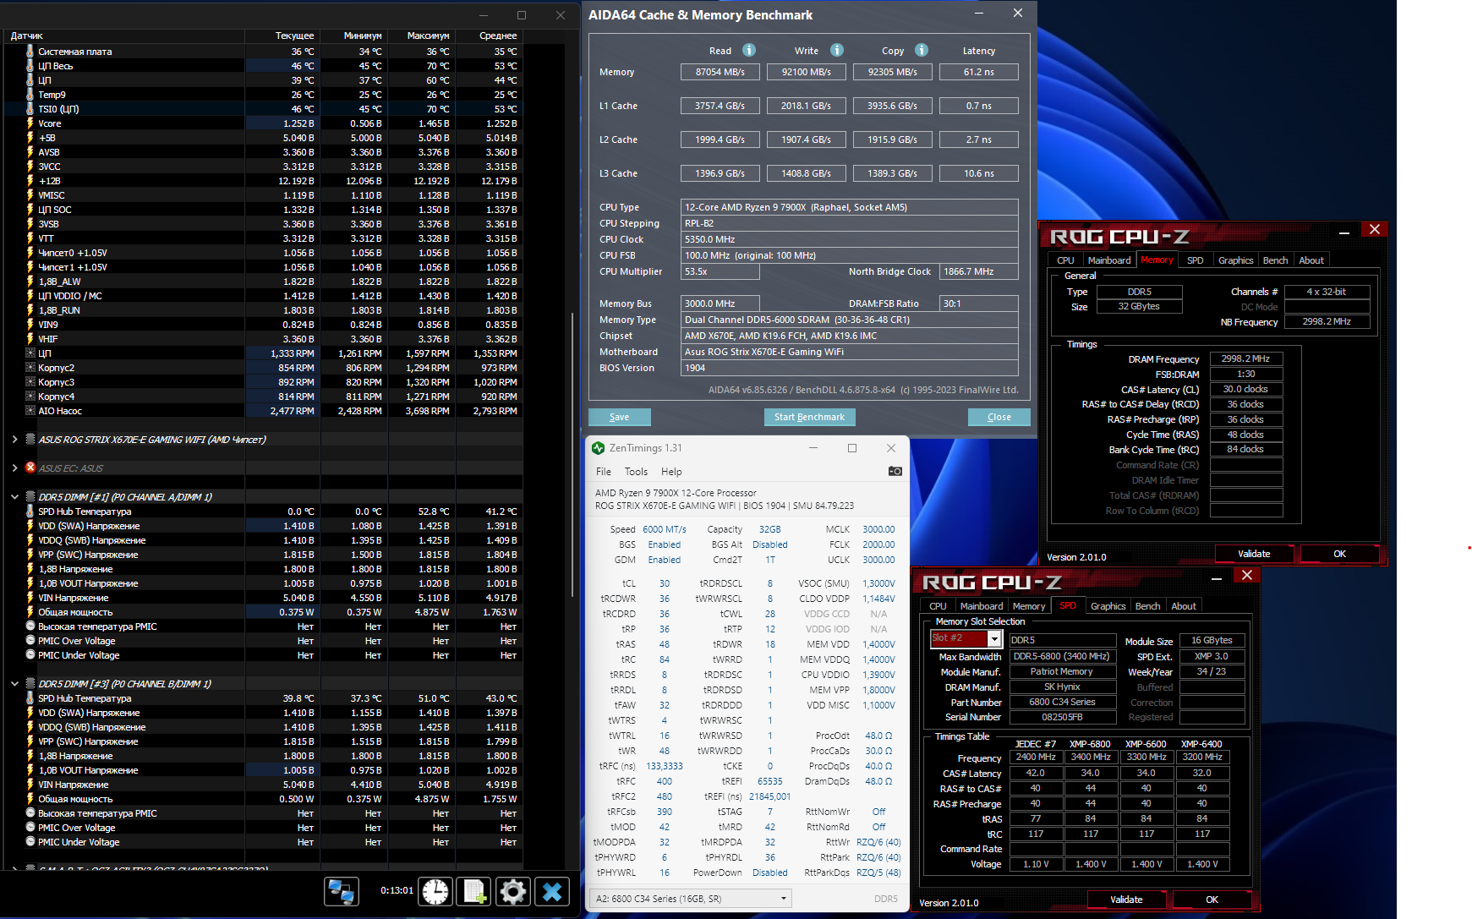Screen dimensions: 1472x919
Task: Expand the ASUS ROG STRIX X670E-E sensor group
Action: [x=14, y=440]
